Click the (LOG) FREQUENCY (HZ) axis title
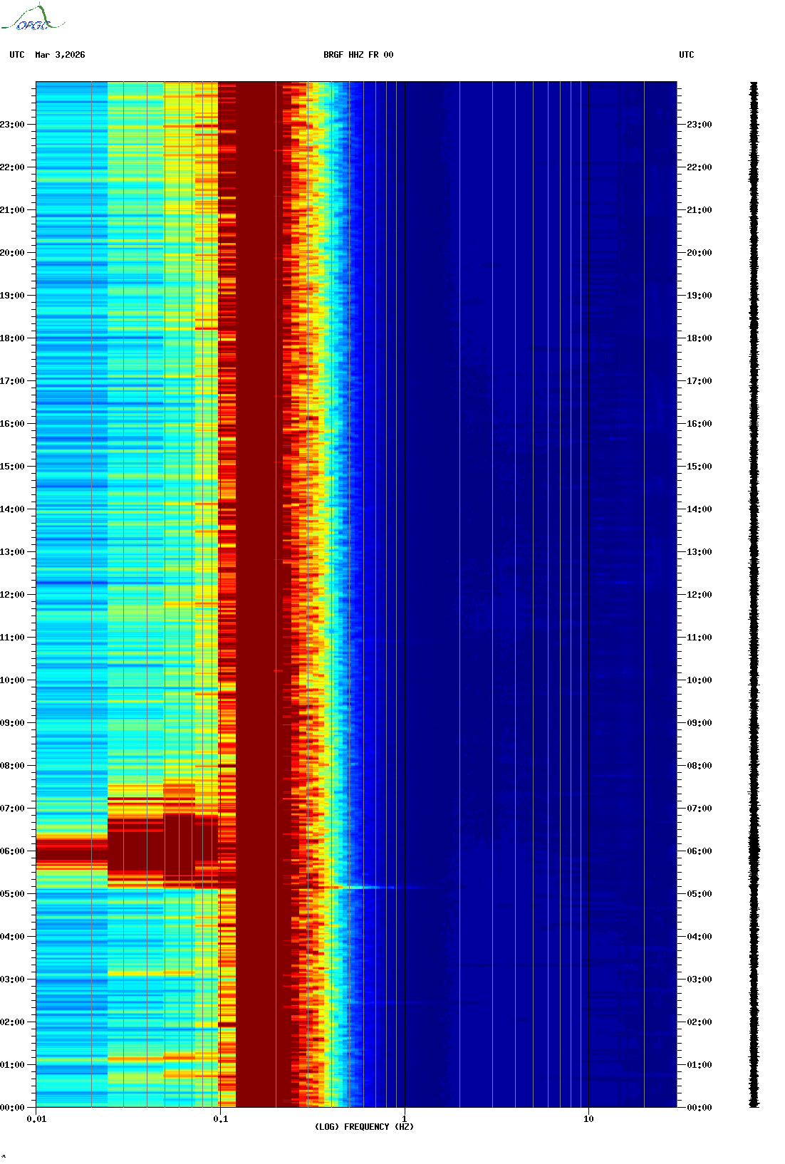Screen dimensions: 785x1164 364,1127
